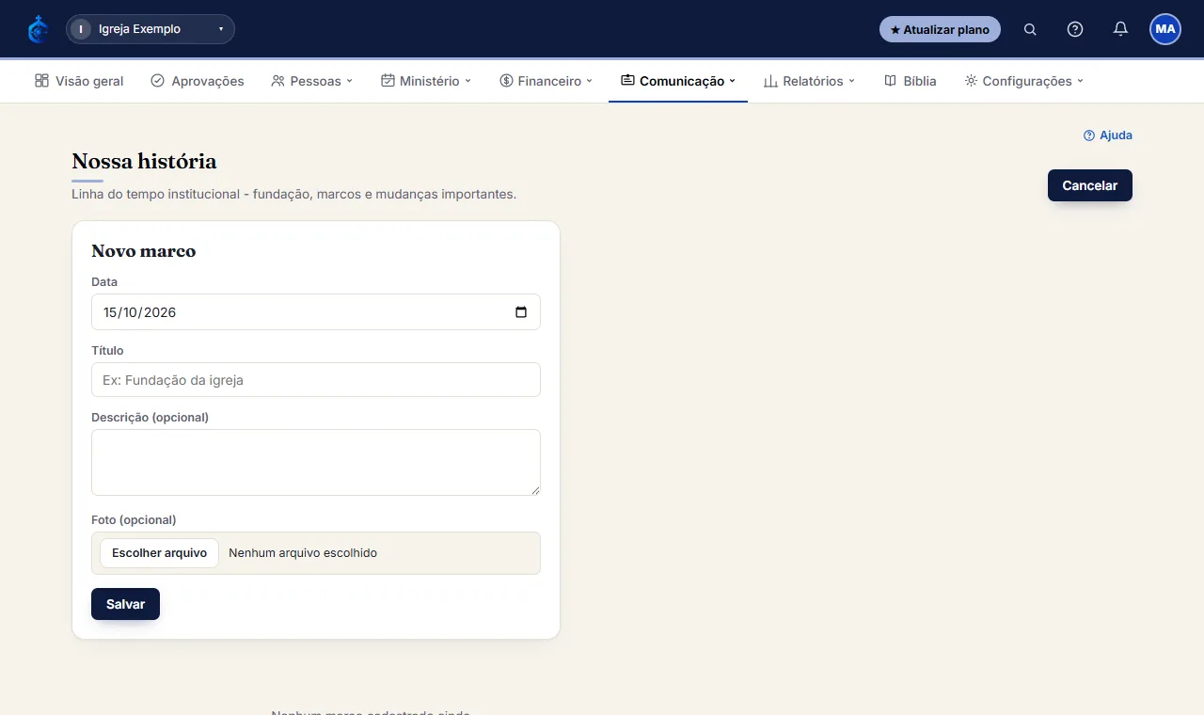Click the Relatórios bar chart icon

(770, 81)
